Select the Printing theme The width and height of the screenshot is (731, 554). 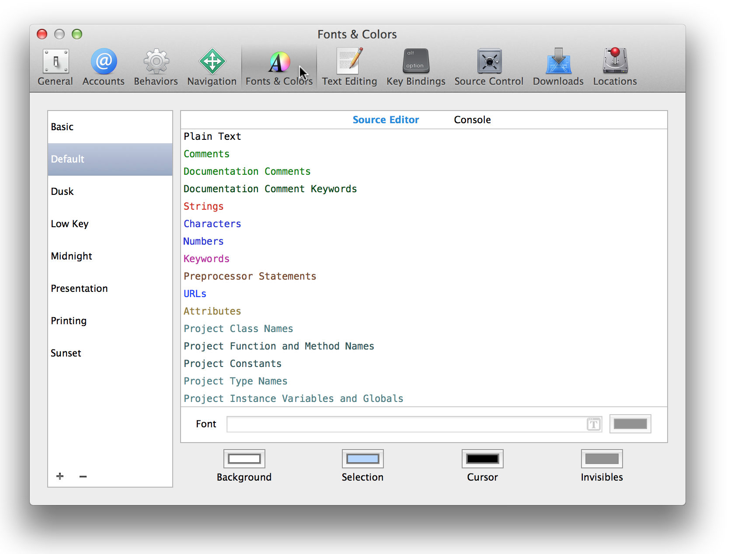110,321
